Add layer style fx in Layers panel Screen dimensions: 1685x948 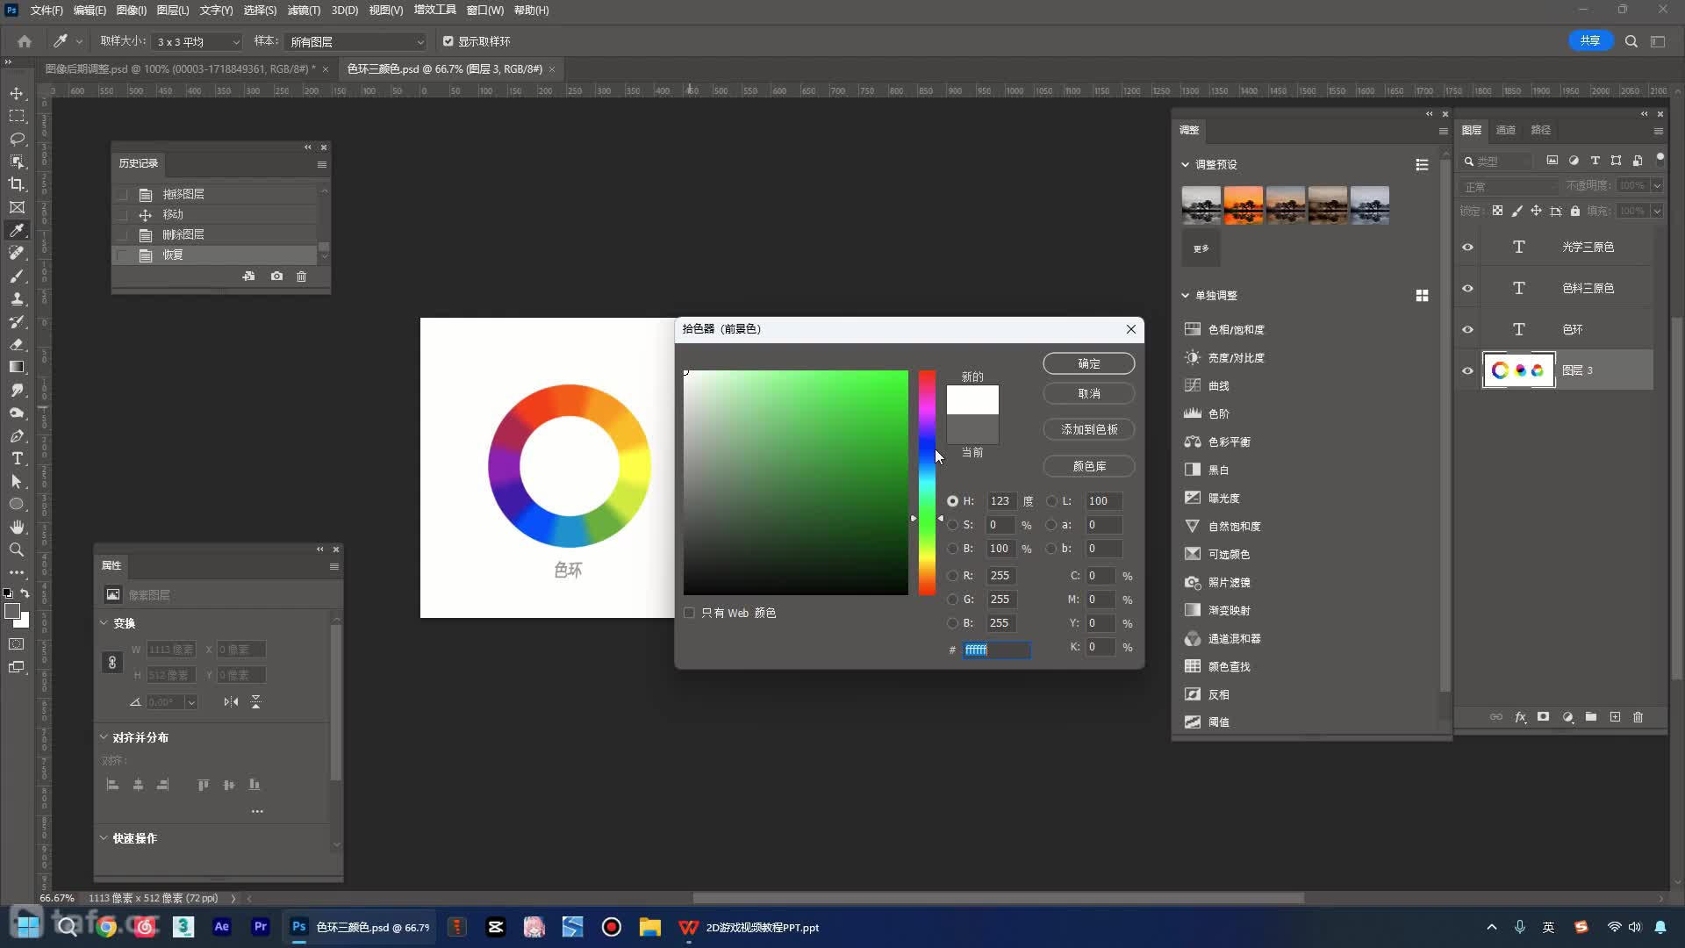point(1520,717)
